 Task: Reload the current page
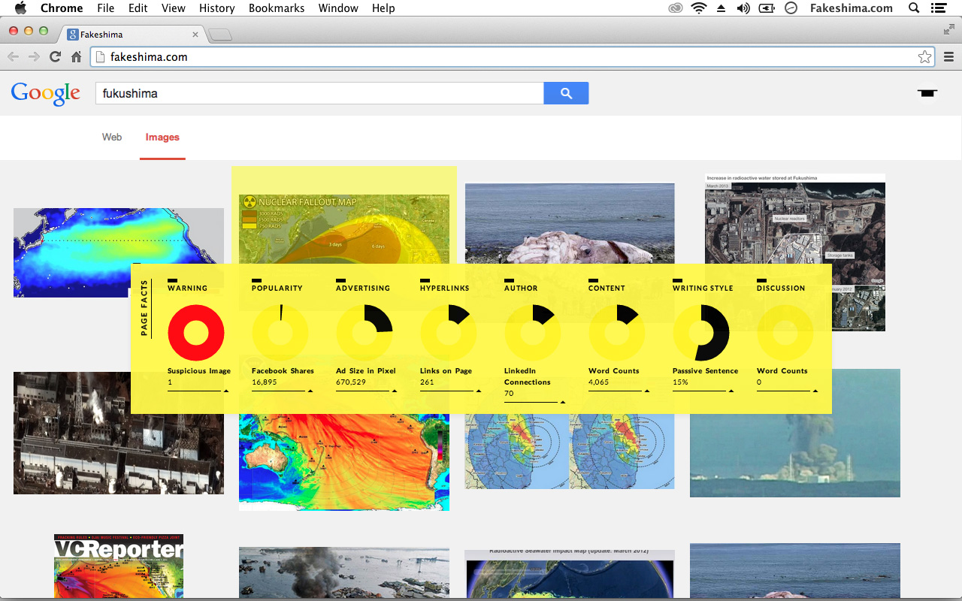55,56
